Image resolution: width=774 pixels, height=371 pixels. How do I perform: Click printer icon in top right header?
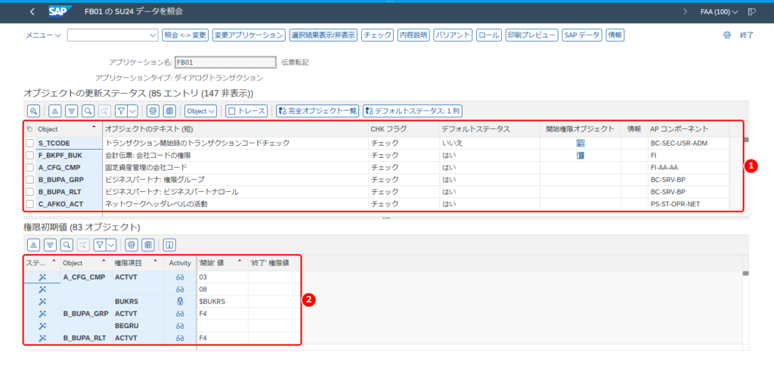coord(726,35)
